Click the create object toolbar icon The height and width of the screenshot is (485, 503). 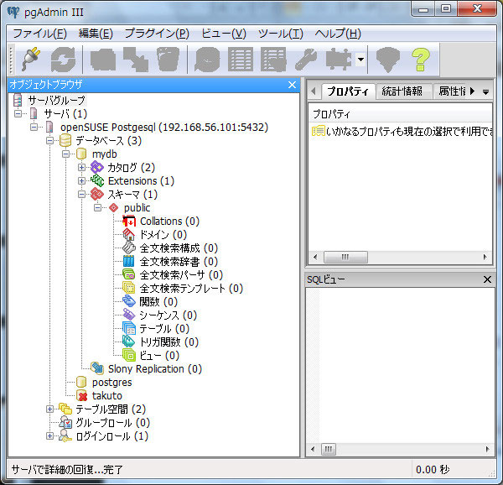pyautogui.click(x=136, y=60)
